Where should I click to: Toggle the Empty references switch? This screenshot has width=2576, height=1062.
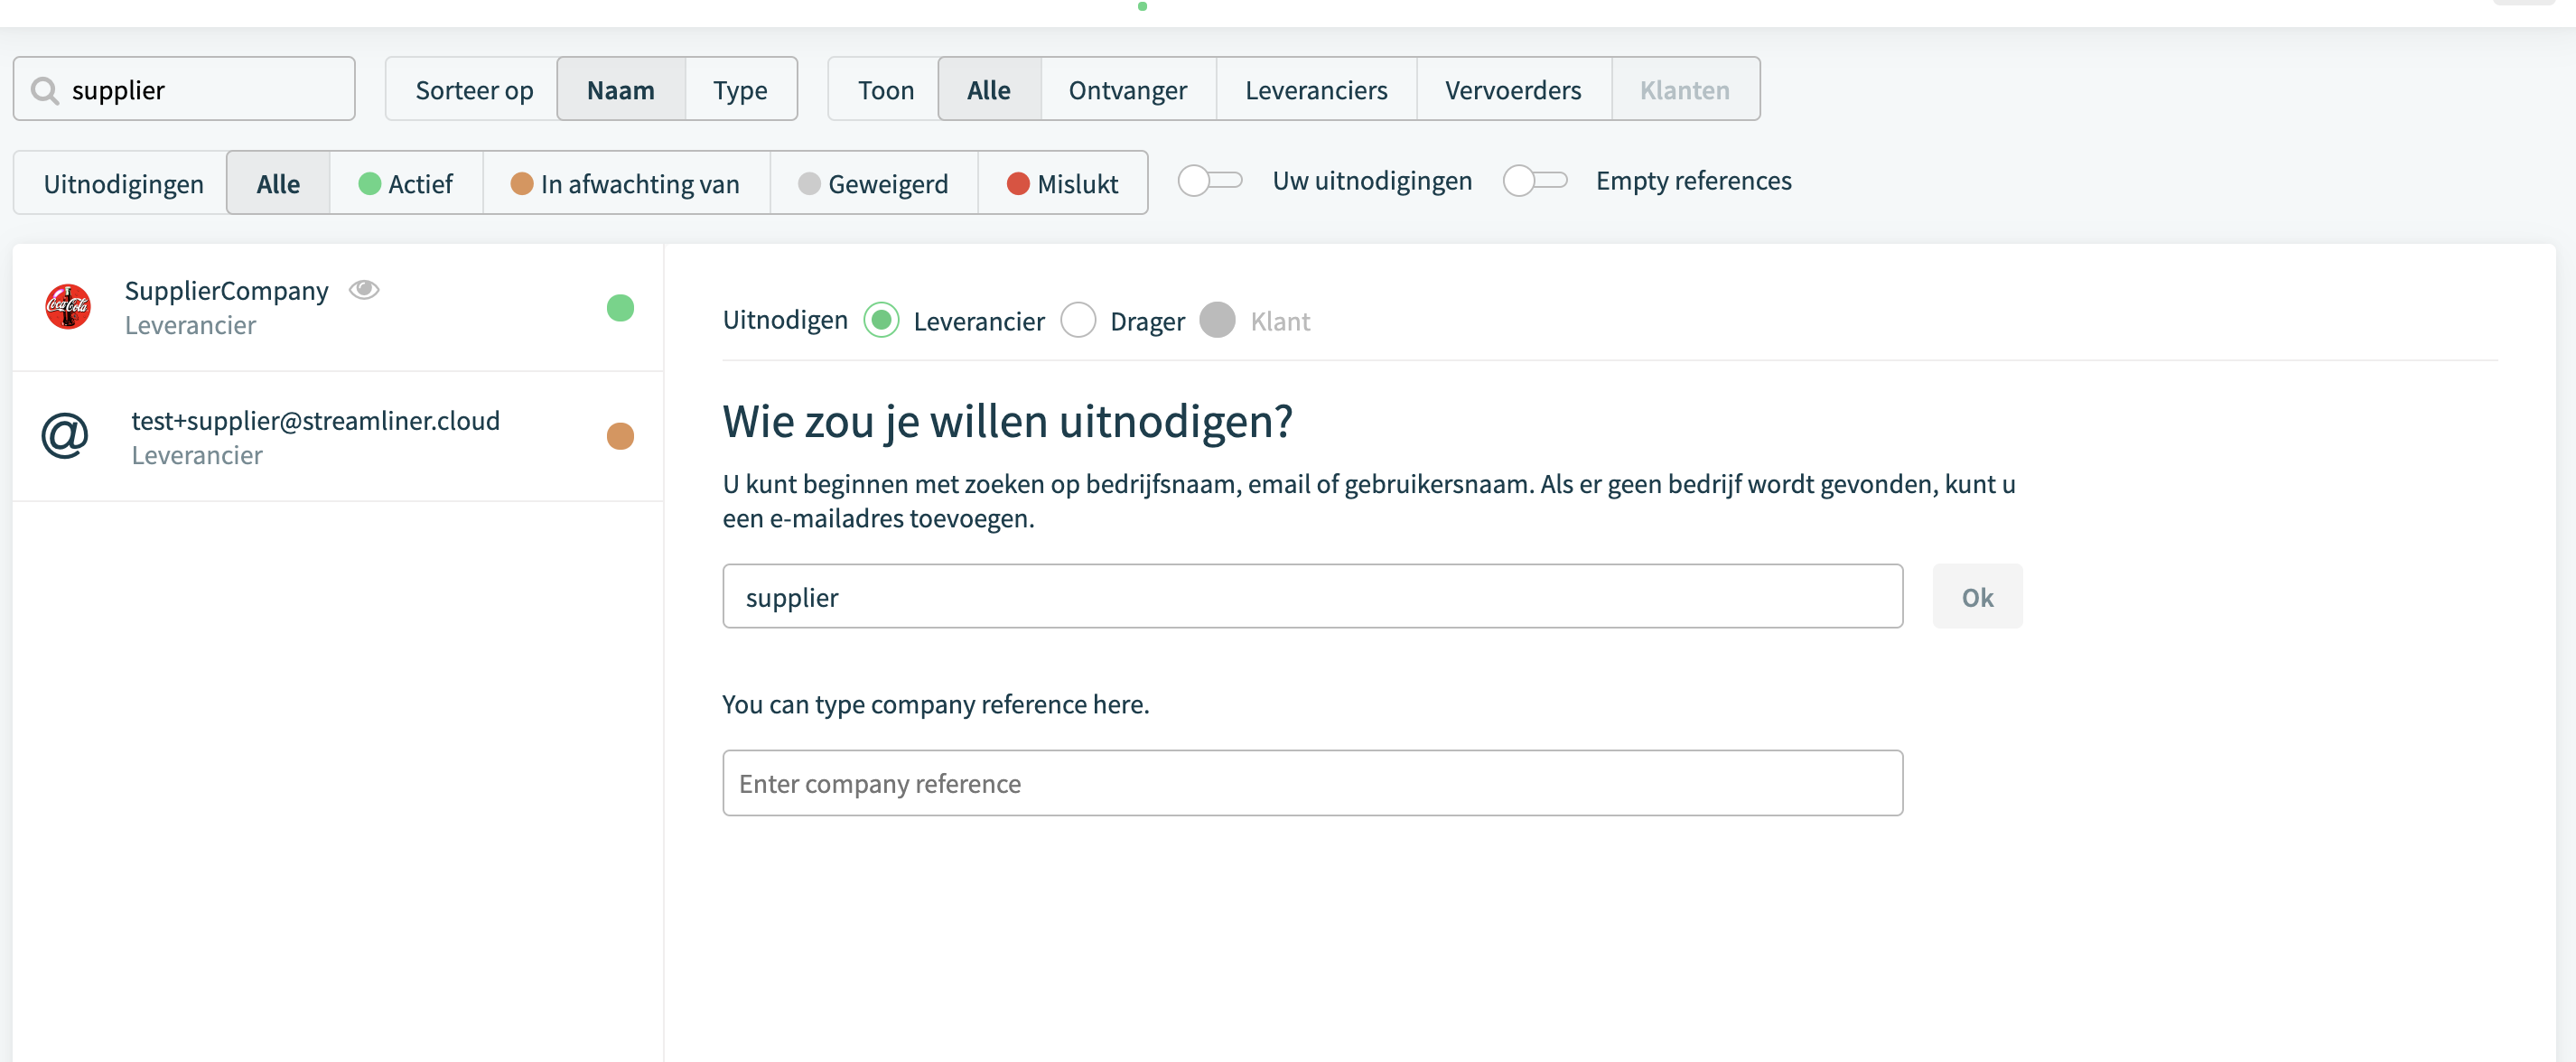click(x=1535, y=181)
